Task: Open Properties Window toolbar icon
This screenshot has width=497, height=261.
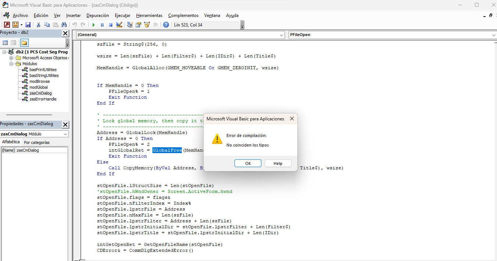Action: click(x=138, y=25)
